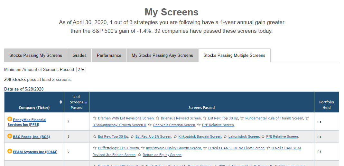Star P/E Relative Screen in PennyMac row
Screen dimensions: 344x166
(199, 125)
